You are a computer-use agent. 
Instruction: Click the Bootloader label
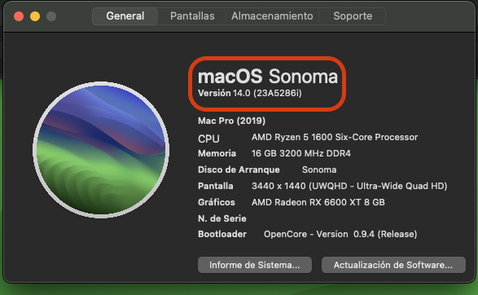pos(222,234)
